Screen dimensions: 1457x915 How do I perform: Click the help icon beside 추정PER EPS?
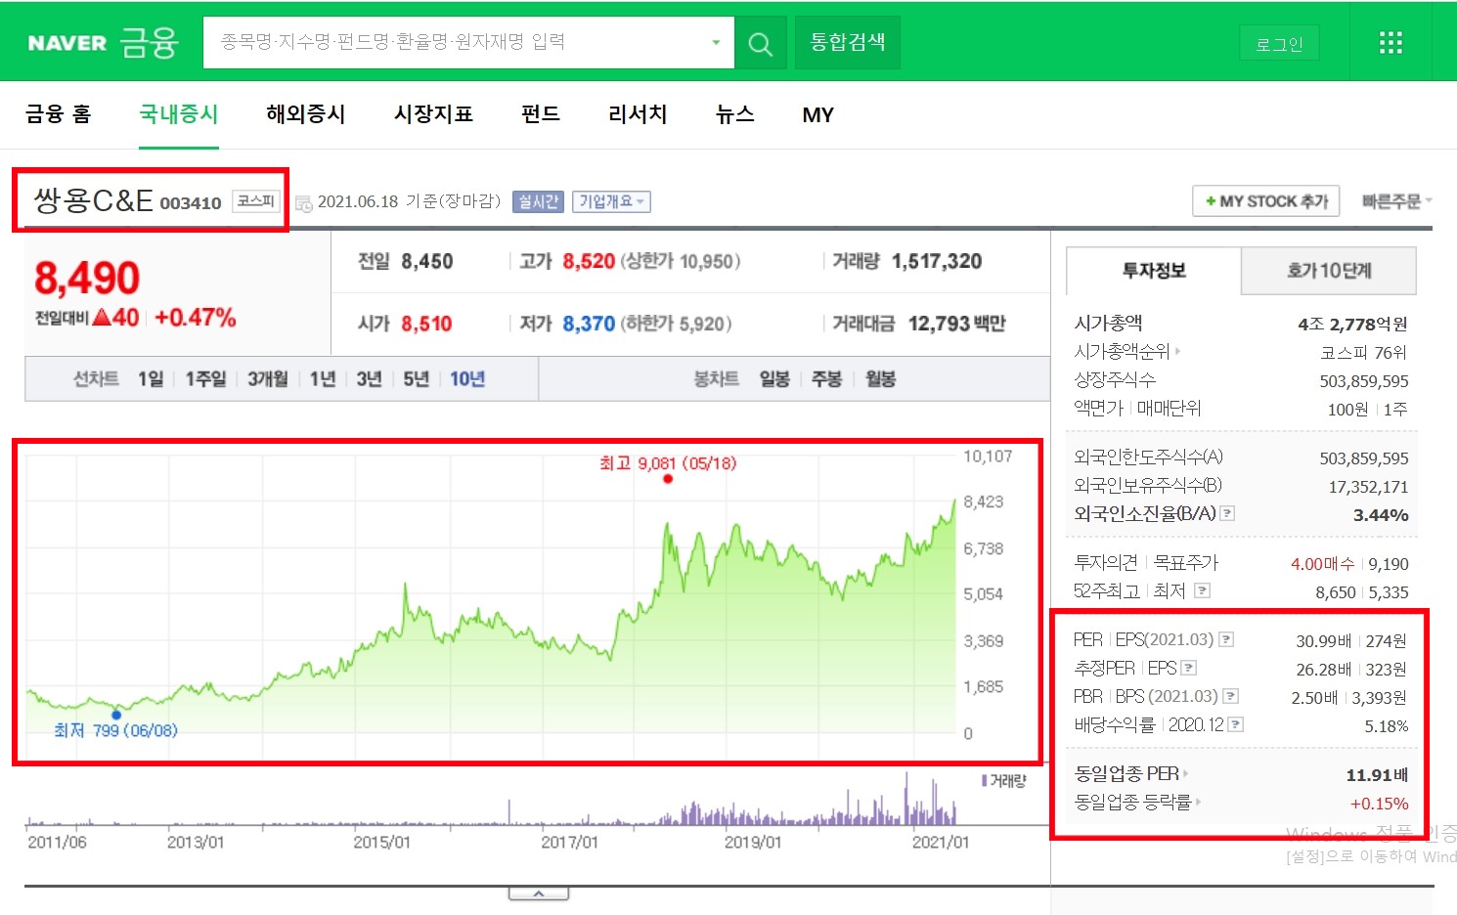click(x=1189, y=668)
